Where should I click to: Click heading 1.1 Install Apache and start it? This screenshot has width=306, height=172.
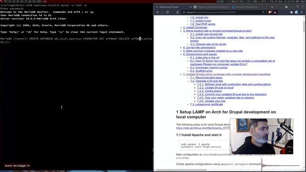[x=199, y=135]
